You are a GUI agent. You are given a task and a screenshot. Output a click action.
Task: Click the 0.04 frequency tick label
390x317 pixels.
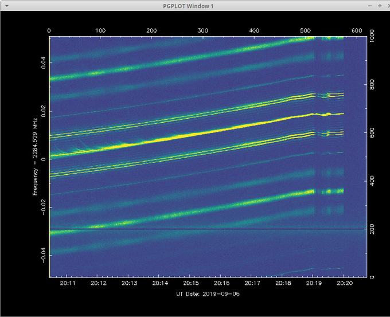point(43,63)
